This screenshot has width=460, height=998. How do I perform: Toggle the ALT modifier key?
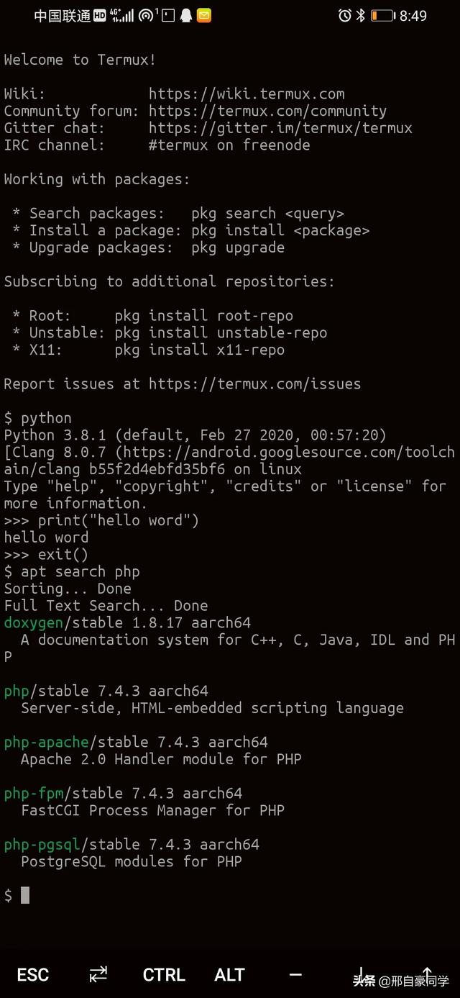pos(229,974)
